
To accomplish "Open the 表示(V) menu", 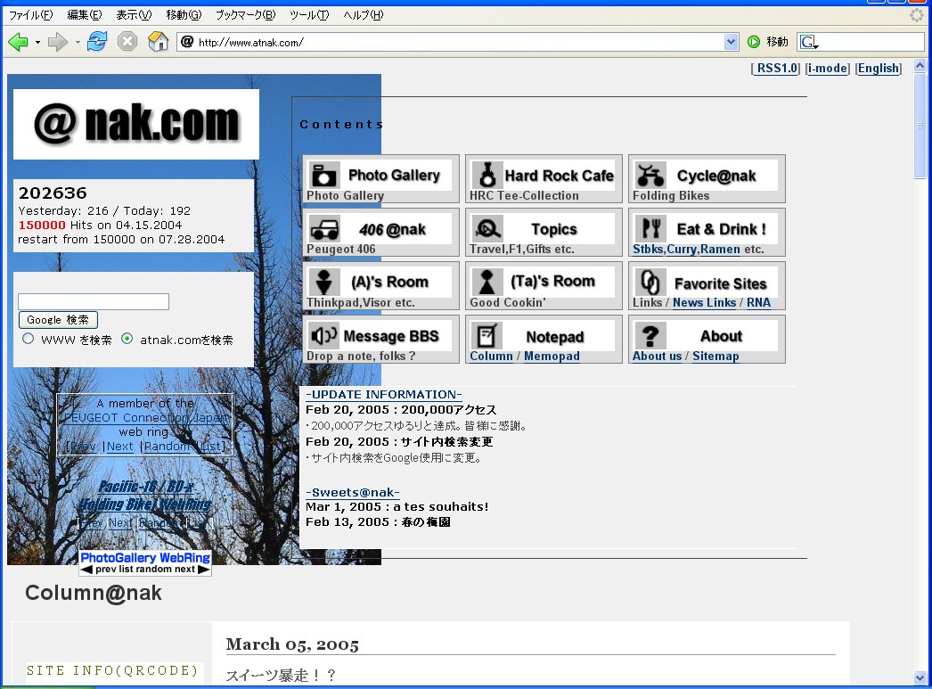I will pyautogui.click(x=134, y=15).
